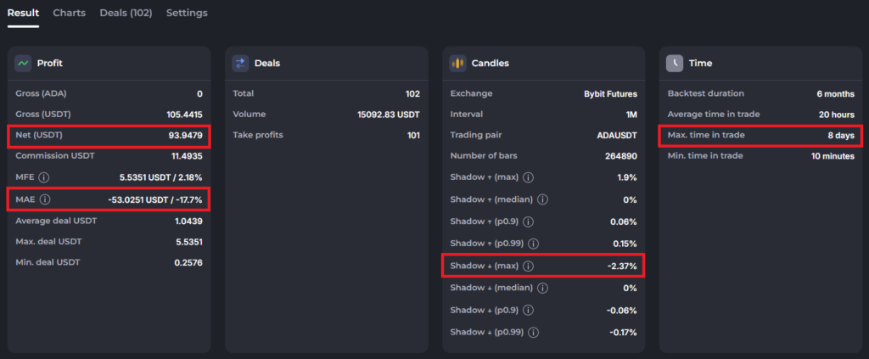Show info for Shadow up (p0.99)
Image resolution: width=869 pixels, height=359 pixels.
click(533, 244)
